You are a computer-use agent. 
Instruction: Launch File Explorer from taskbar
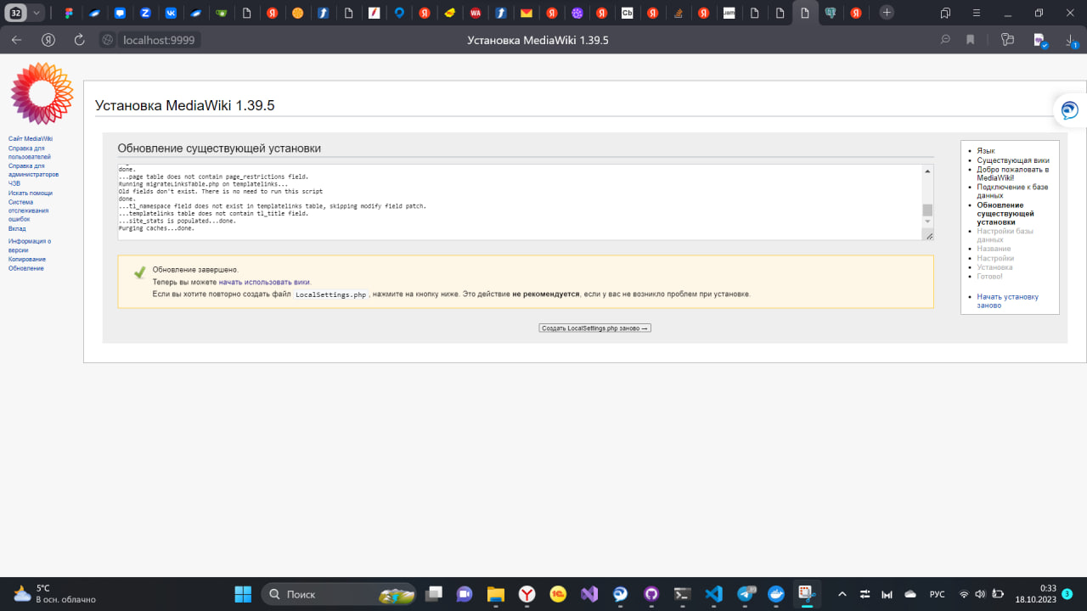[x=496, y=594]
